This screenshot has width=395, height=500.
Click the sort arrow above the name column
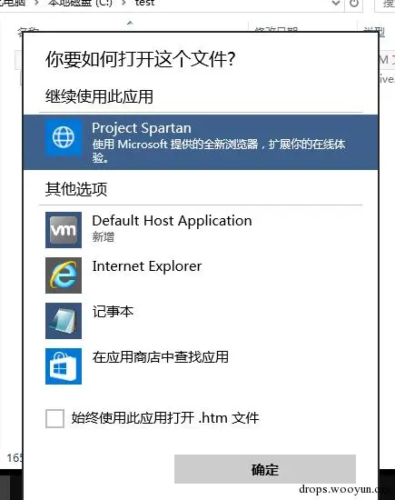point(130,23)
